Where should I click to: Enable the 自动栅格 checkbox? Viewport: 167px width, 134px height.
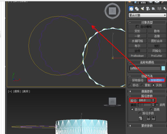click(x=137, y=27)
